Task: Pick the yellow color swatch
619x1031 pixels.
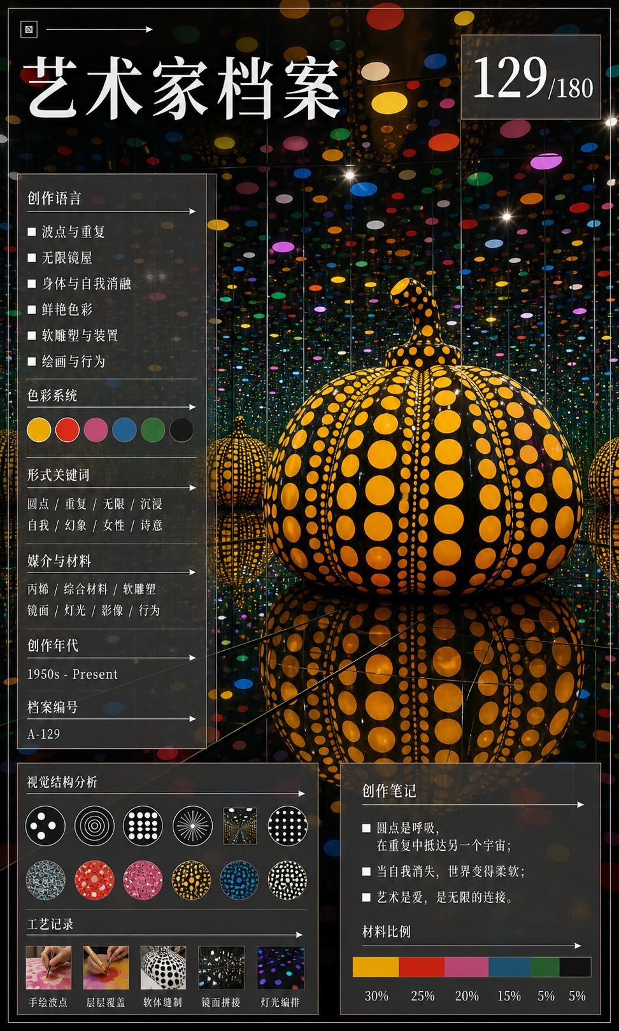Action: pyautogui.click(x=39, y=430)
